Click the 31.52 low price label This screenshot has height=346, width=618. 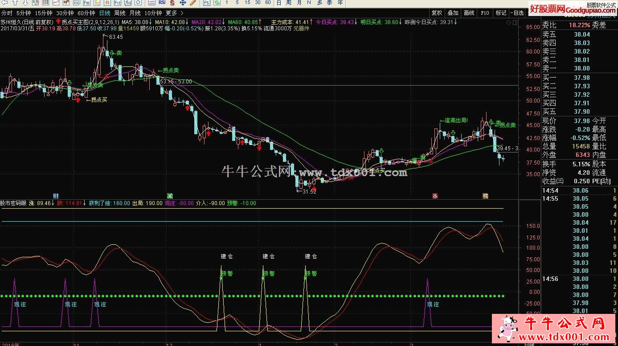tap(309, 192)
